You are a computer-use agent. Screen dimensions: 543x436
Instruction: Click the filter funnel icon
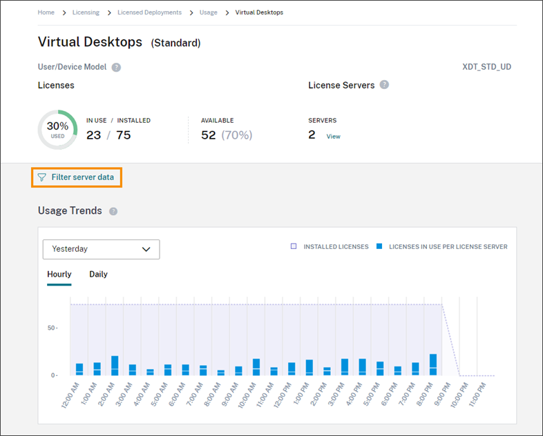pyautogui.click(x=42, y=177)
